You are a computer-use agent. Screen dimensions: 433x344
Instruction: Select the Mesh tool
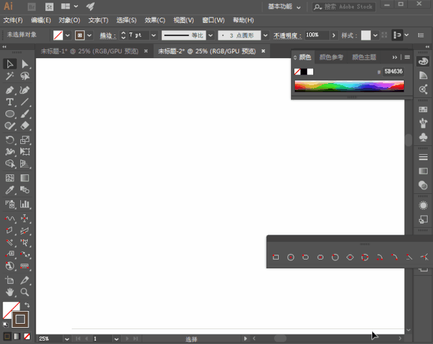click(9, 178)
